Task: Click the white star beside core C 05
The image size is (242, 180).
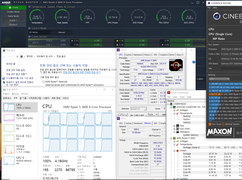Action: point(117,45)
